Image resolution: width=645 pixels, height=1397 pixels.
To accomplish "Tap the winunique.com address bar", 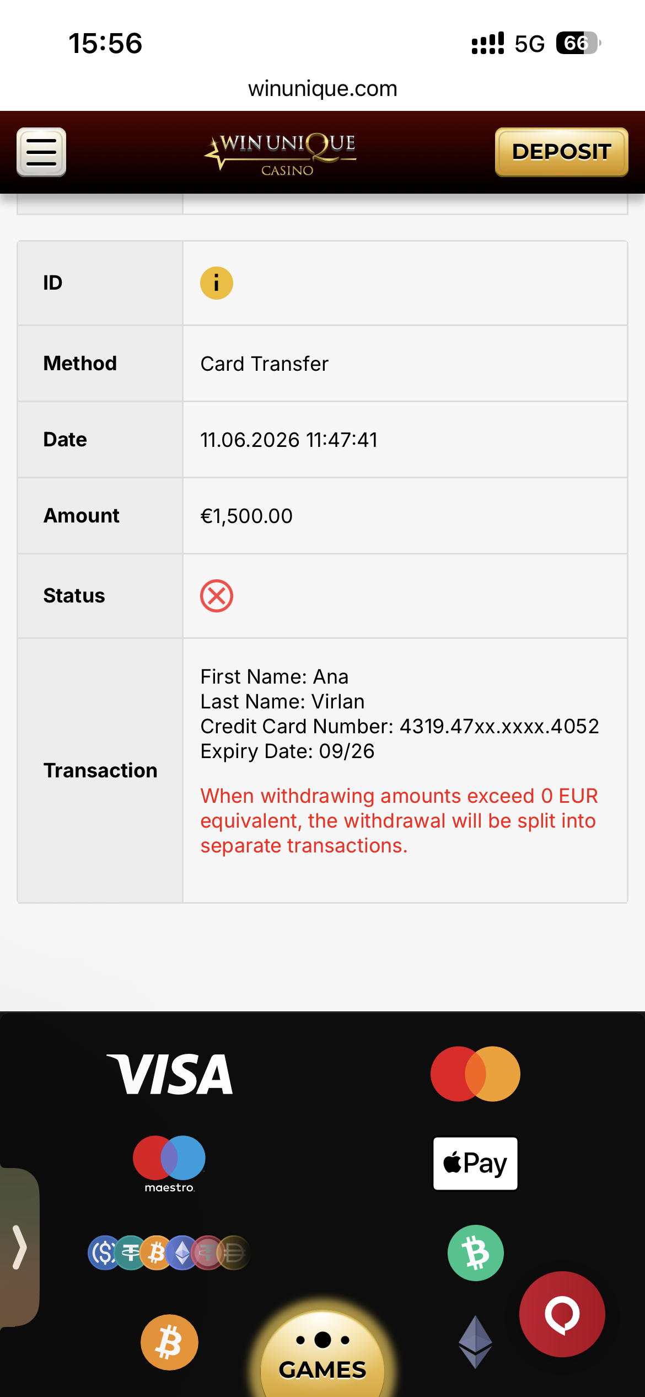I will coord(322,88).
